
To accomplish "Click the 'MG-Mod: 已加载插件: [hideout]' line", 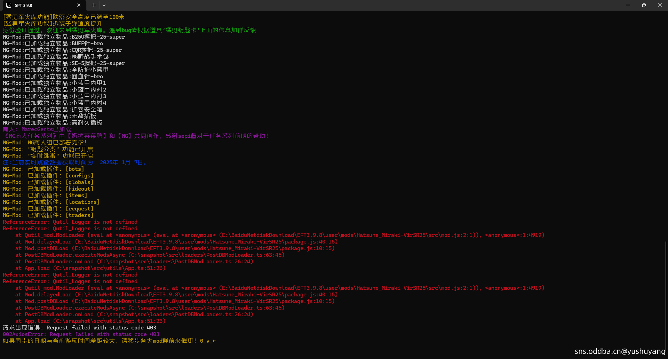I will pyautogui.click(x=48, y=189).
